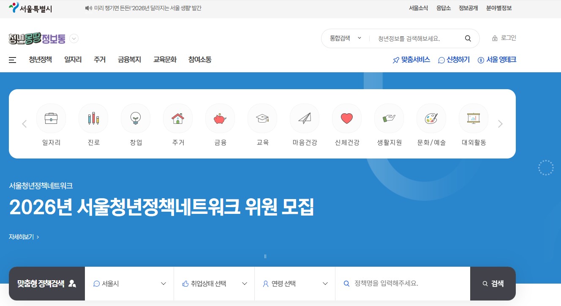Viewport: 561px width, 306px height.
Task: Open the 서울시 region dropdown
Action: (x=129, y=284)
